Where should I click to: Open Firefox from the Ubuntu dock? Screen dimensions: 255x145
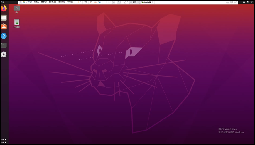coord(4,9)
